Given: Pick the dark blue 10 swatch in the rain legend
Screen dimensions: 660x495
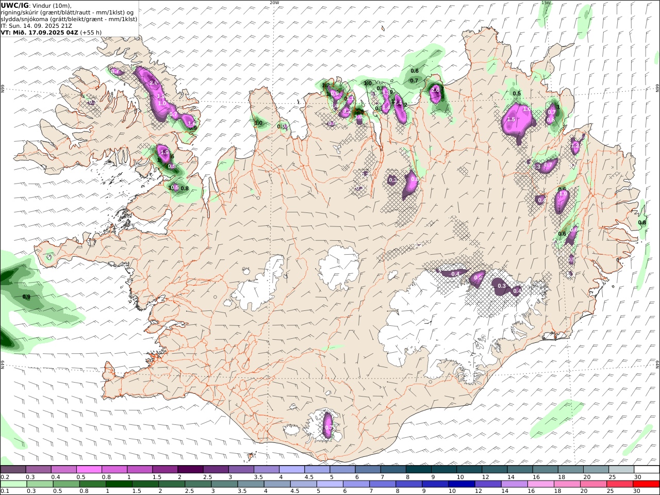Looking at the screenshot, I should coord(462,484).
